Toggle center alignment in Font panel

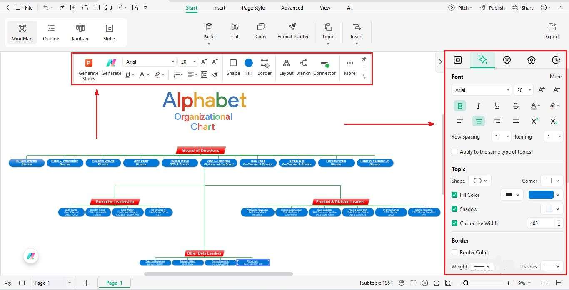pyautogui.click(x=479, y=121)
